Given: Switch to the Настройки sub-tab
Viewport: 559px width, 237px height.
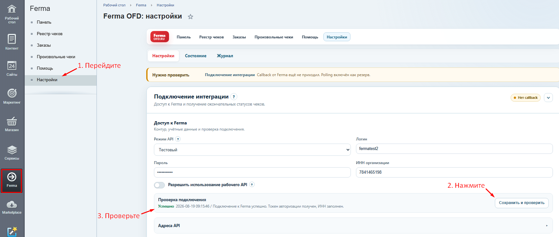Looking at the screenshot, I should click(x=163, y=56).
